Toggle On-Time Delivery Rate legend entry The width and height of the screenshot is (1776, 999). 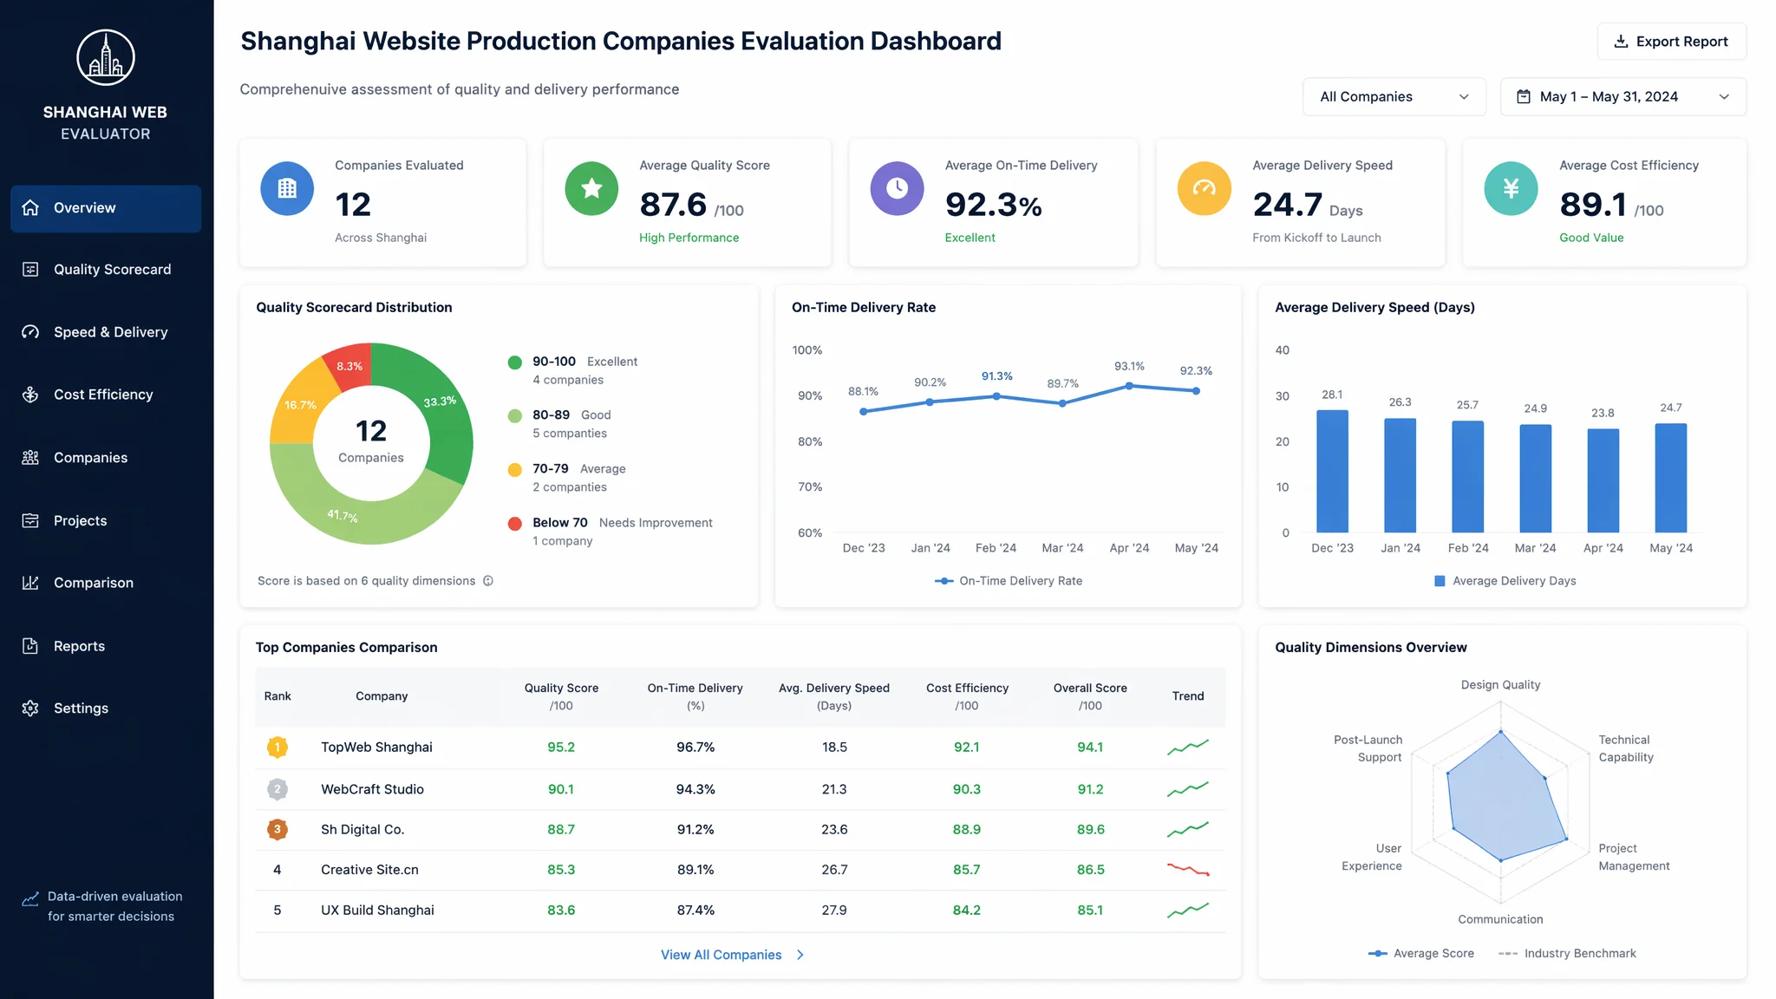point(1009,581)
